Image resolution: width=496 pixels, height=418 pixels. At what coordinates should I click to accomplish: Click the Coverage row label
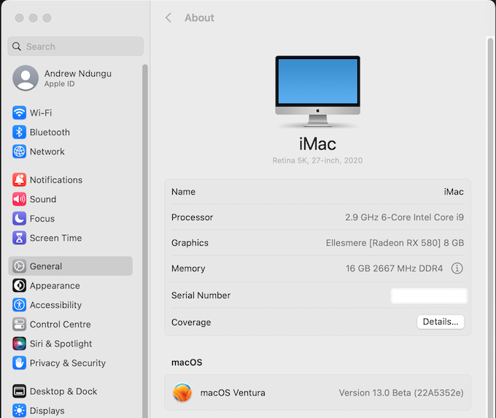[x=191, y=322]
